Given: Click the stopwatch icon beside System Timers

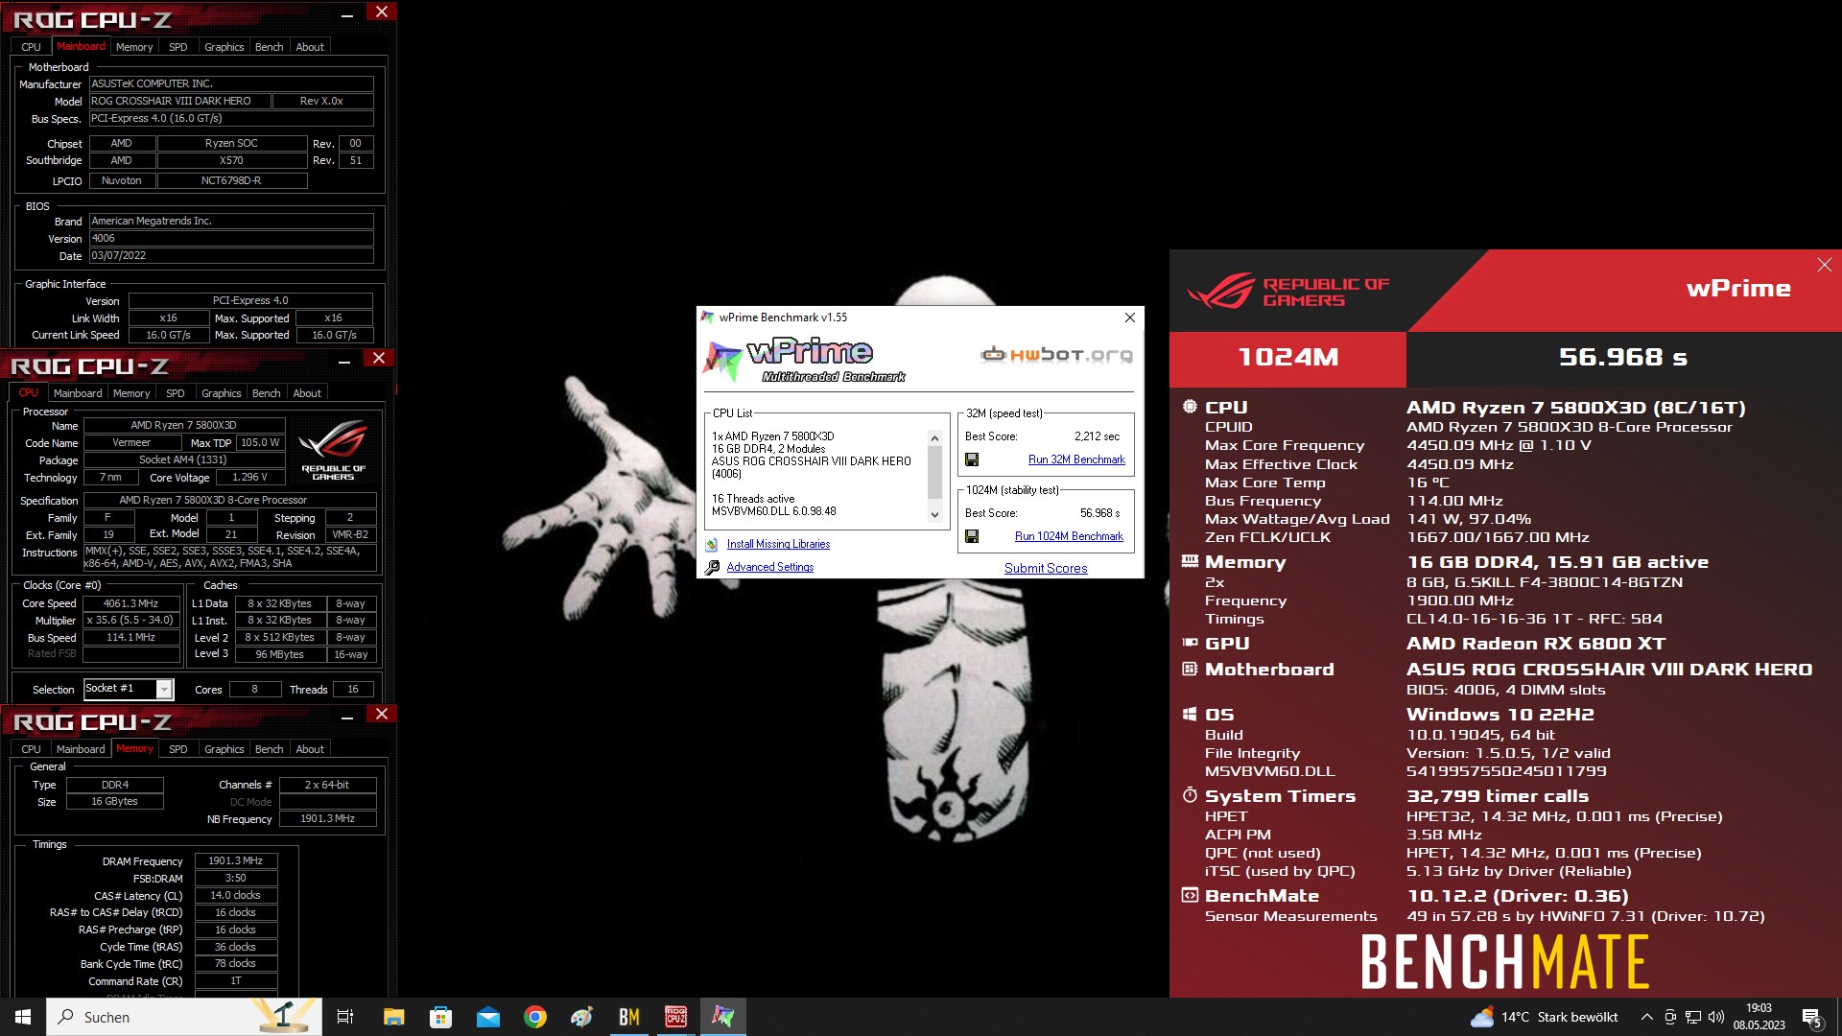Looking at the screenshot, I should click(1190, 795).
